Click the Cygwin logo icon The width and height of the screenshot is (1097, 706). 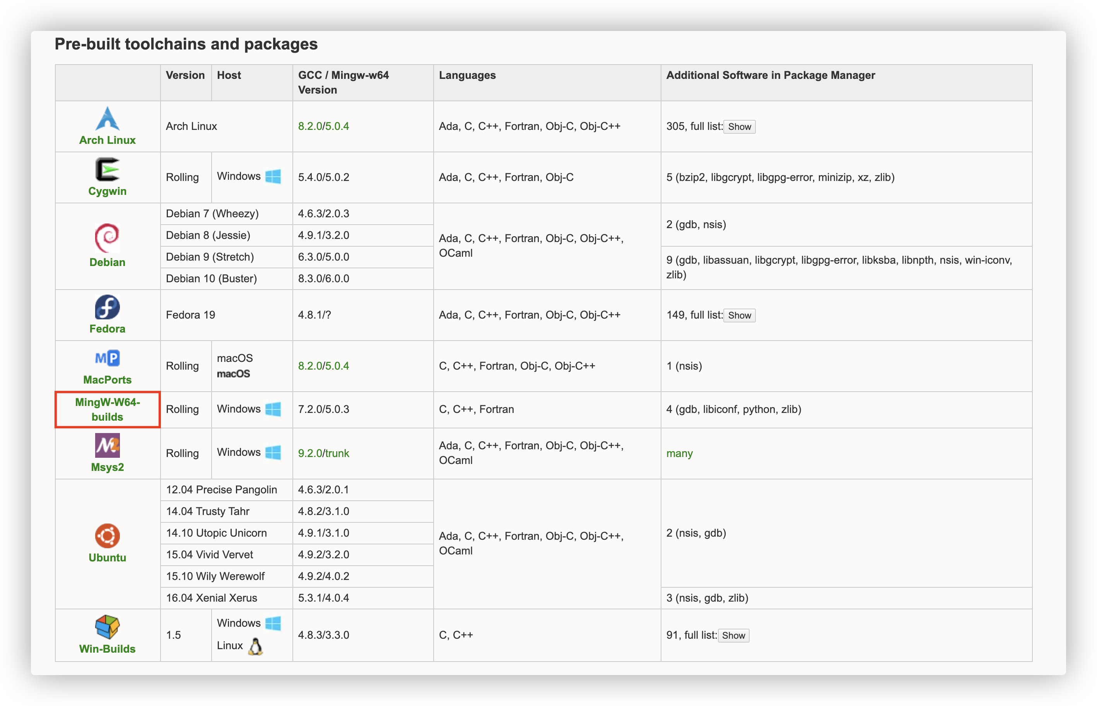tap(107, 169)
